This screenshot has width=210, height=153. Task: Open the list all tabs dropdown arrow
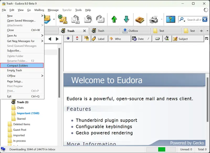coord(207,31)
